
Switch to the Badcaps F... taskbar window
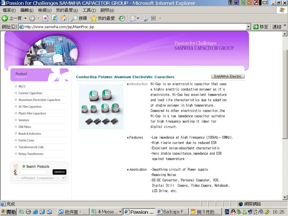[172, 212]
